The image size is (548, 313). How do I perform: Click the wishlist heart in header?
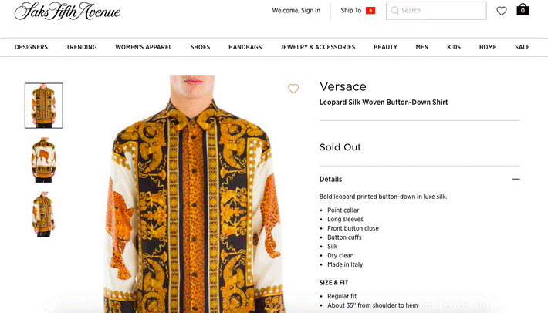(x=502, y=11)
